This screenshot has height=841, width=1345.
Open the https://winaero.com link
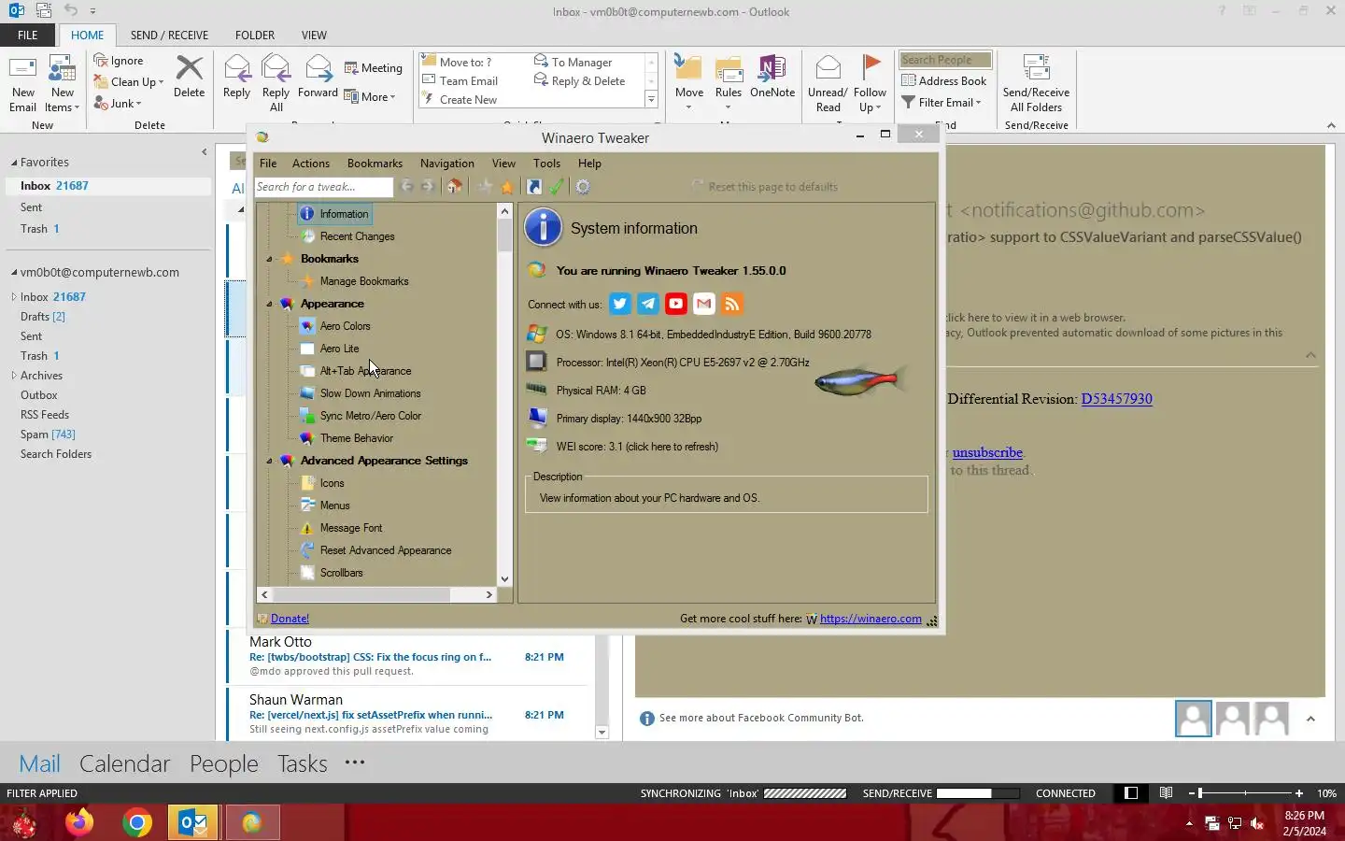pyautogui.click(x=871, y=619)
